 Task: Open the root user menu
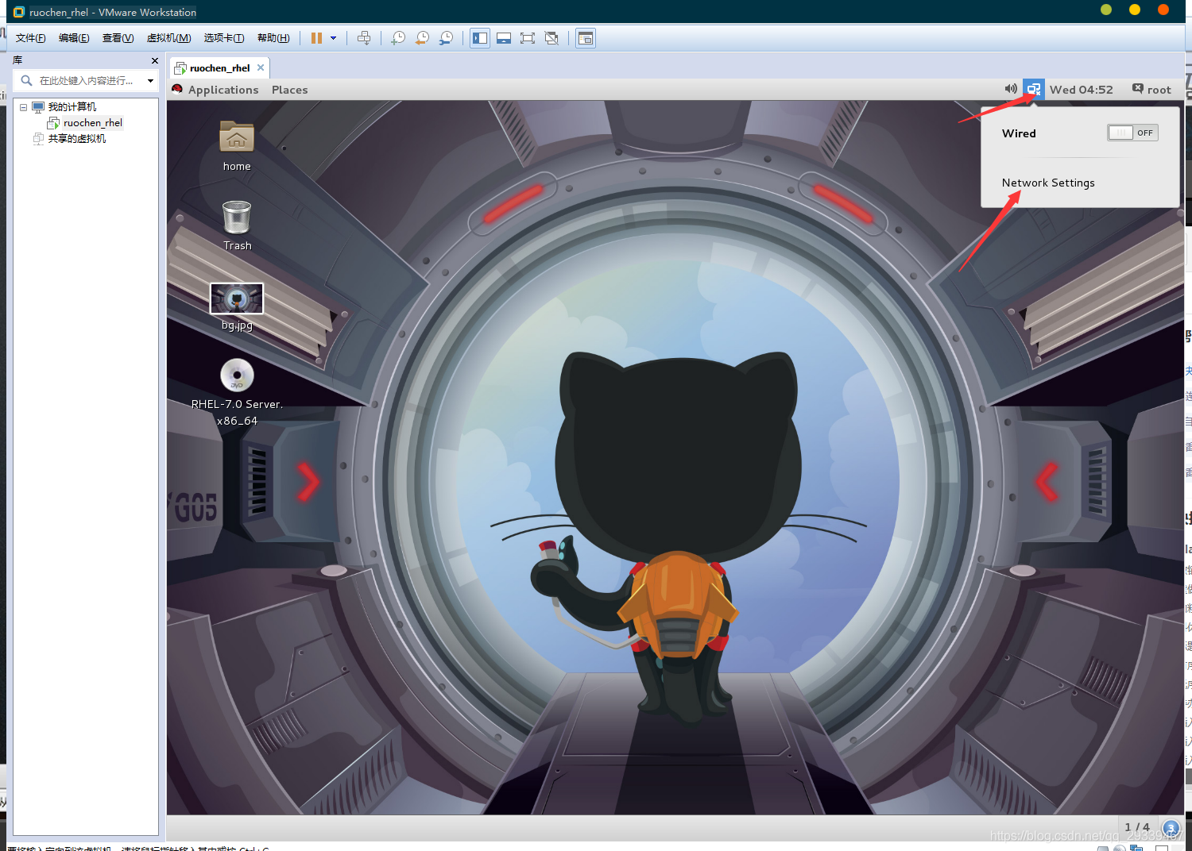(1152, 90)
